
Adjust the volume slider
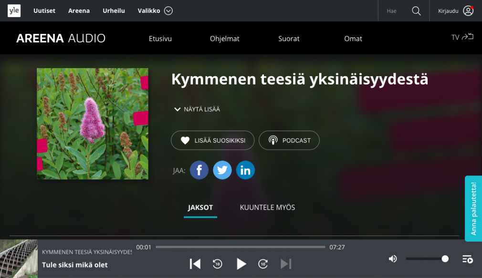coord(427,259)
